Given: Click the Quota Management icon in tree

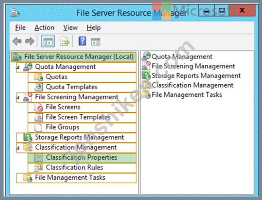Looking at the screenshot, I should pyautogui.click(x=28, y=67).
